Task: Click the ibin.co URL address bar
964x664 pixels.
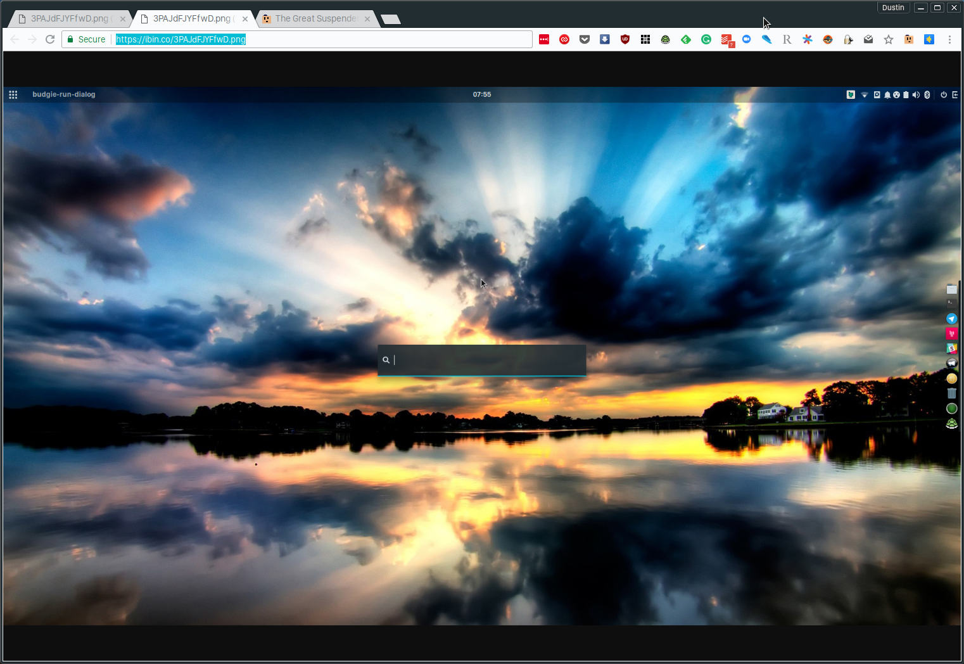Action: click(x=296, y=39)
